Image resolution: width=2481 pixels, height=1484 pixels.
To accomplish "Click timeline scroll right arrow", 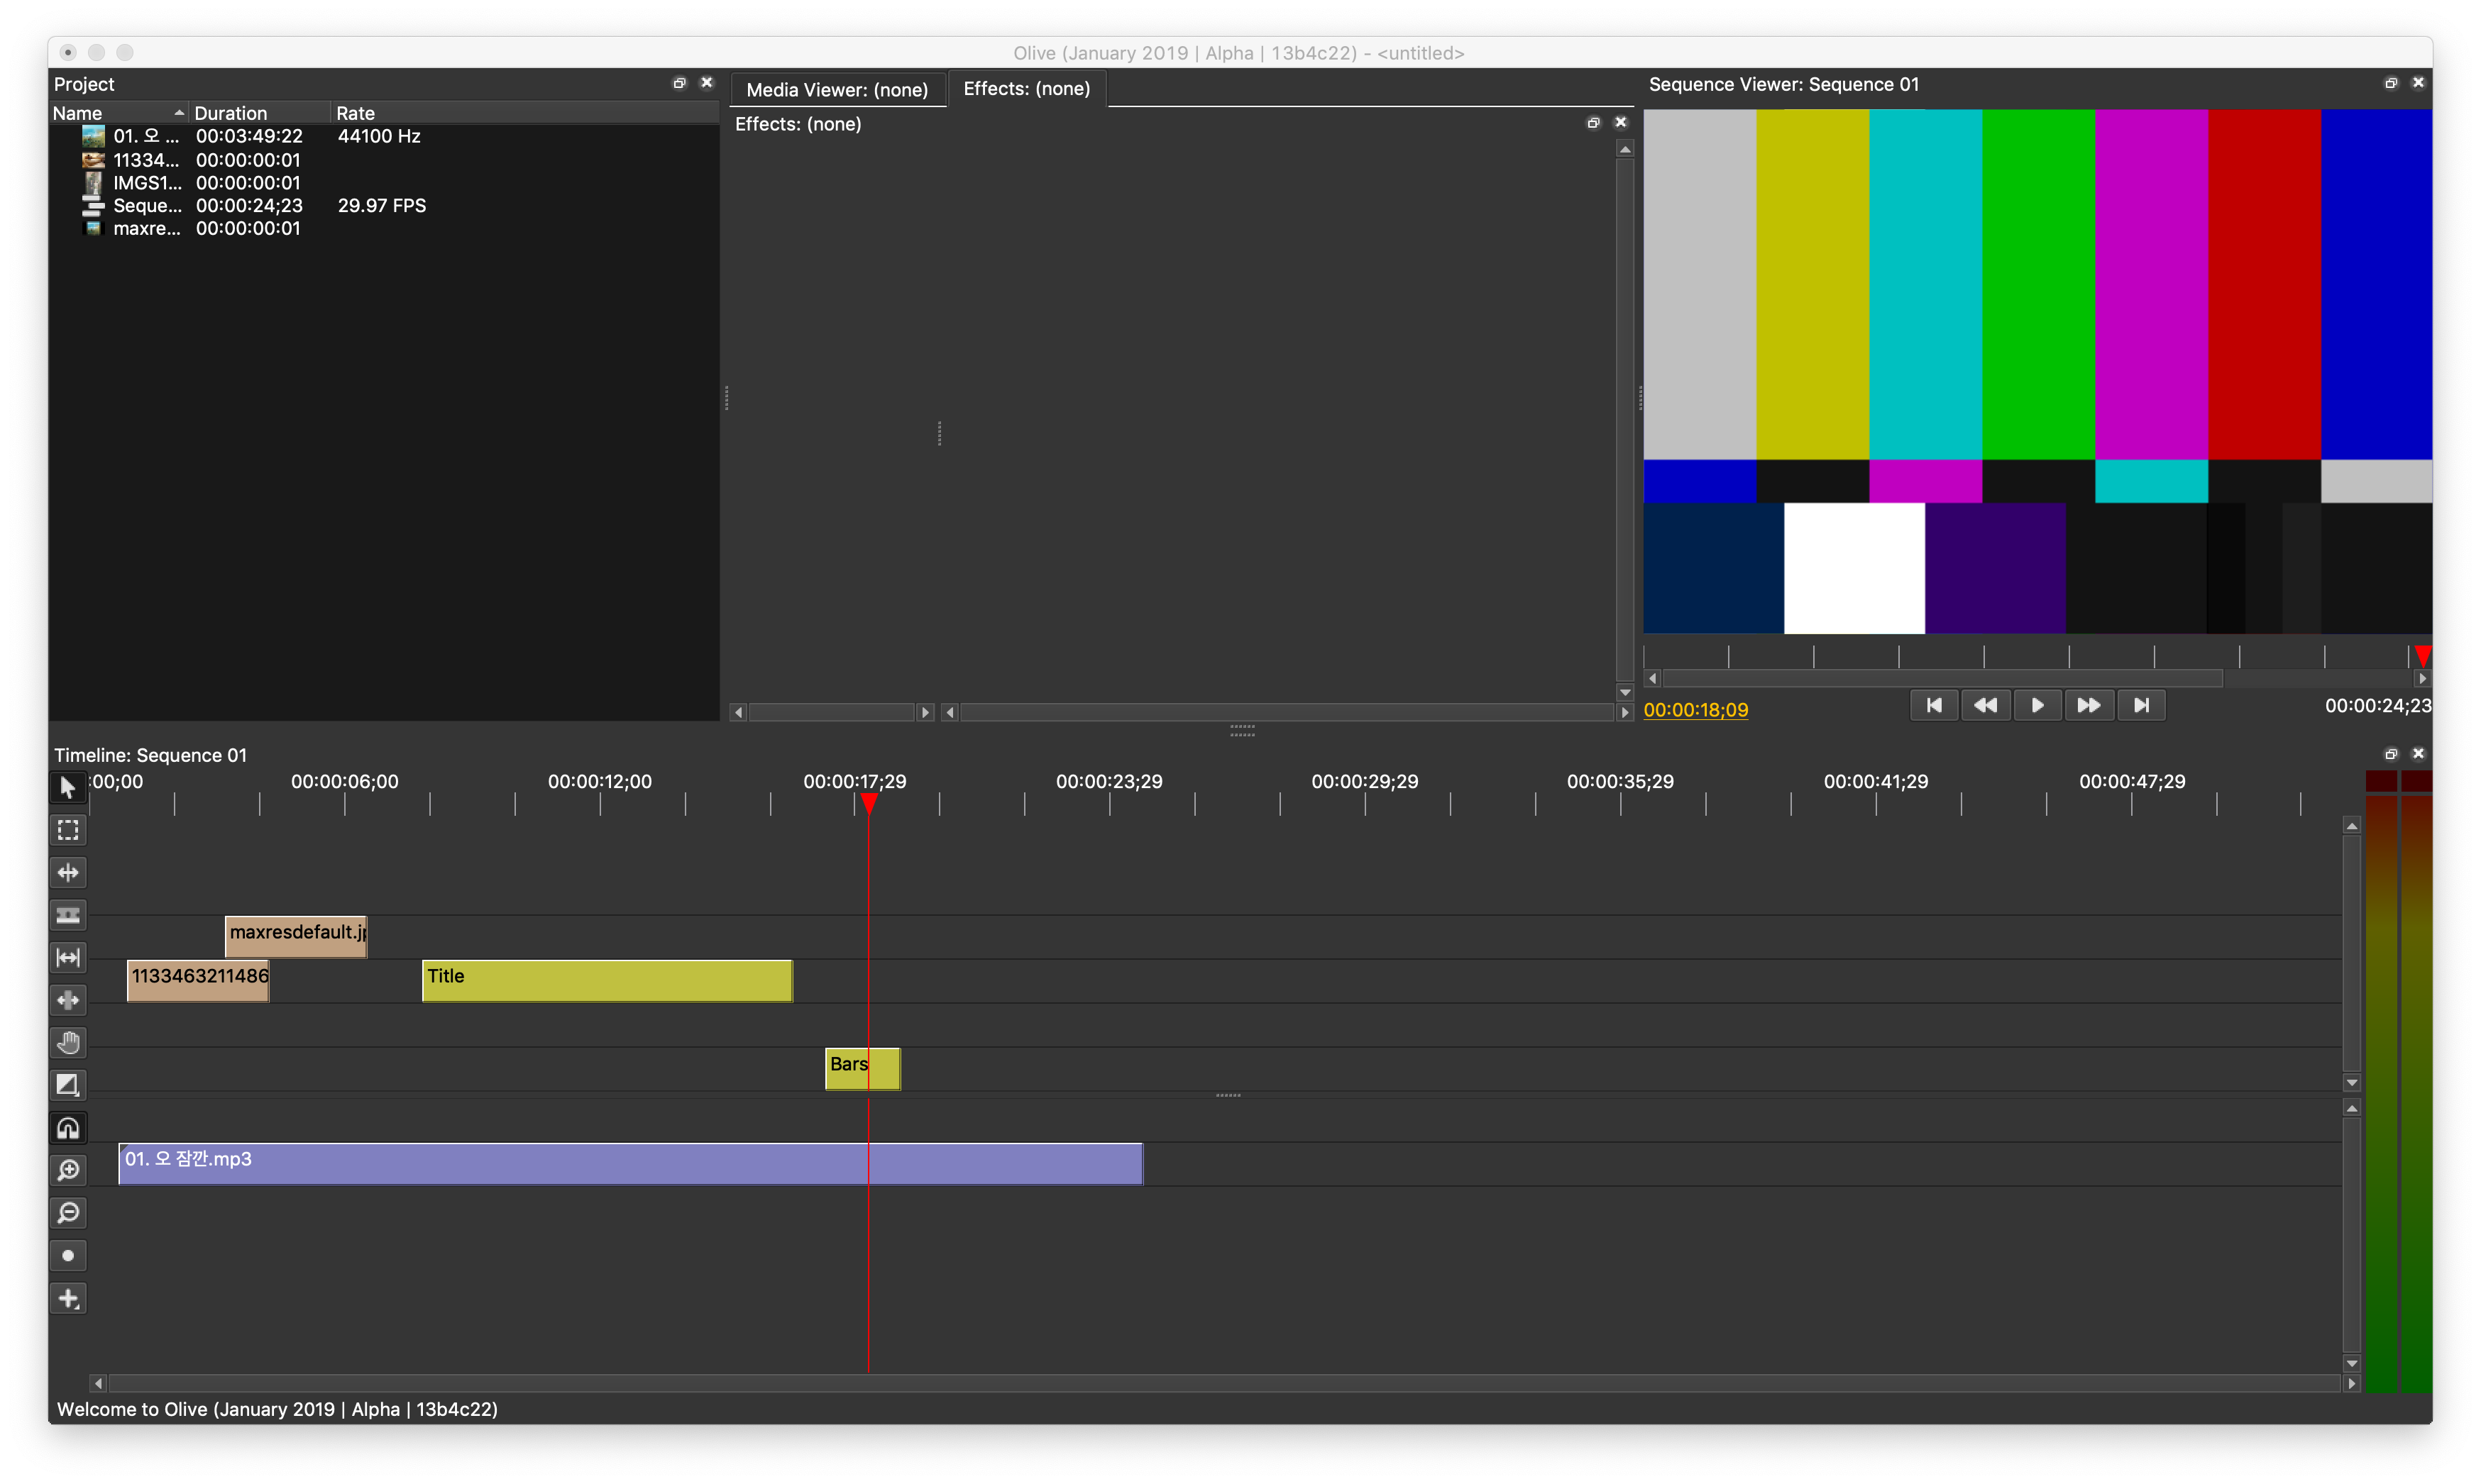I will [x=2353, y=1384].
